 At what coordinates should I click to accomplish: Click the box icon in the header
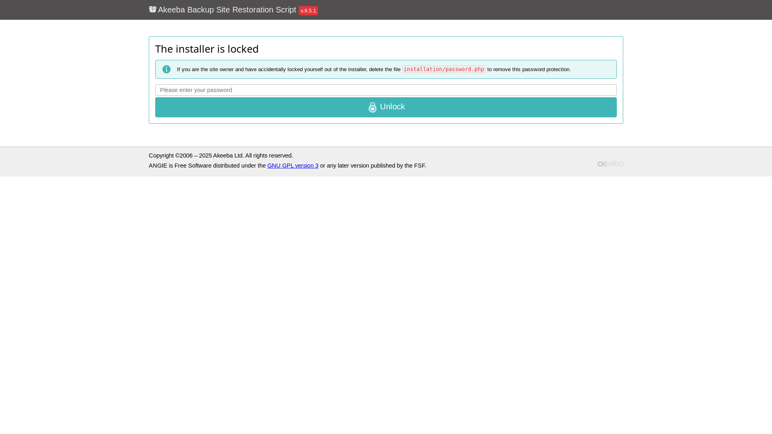point(152,9)
